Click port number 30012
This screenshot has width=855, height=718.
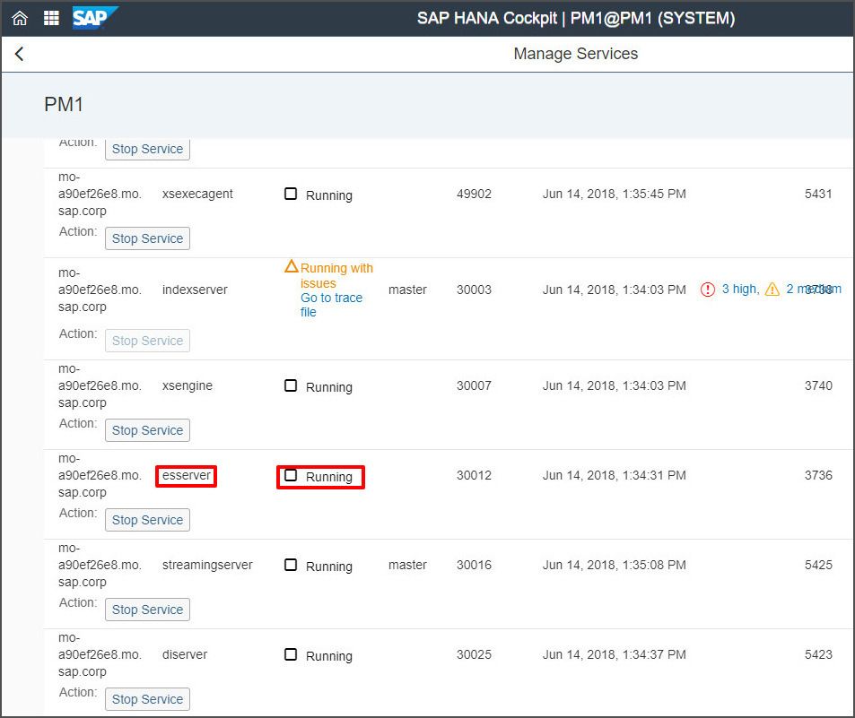(x=474, y=476)
